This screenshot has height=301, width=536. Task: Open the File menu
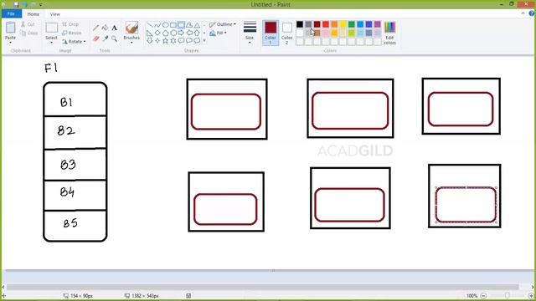(x=11, y=13)
